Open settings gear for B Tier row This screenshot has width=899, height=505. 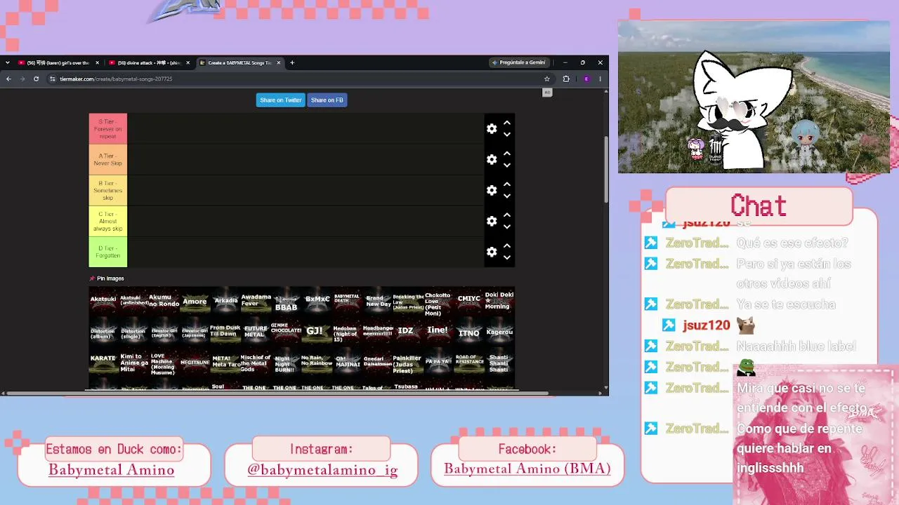492,190
